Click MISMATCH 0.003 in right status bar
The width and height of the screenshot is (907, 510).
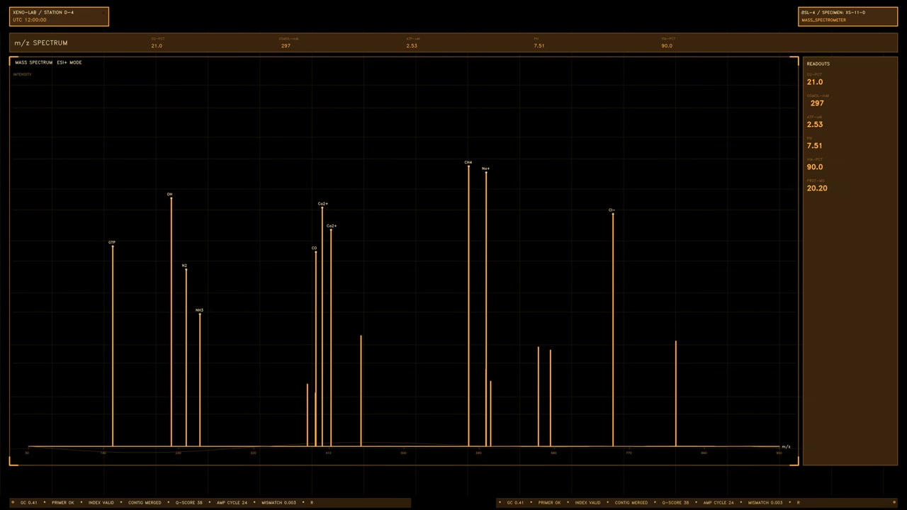[x=765, y=503]
